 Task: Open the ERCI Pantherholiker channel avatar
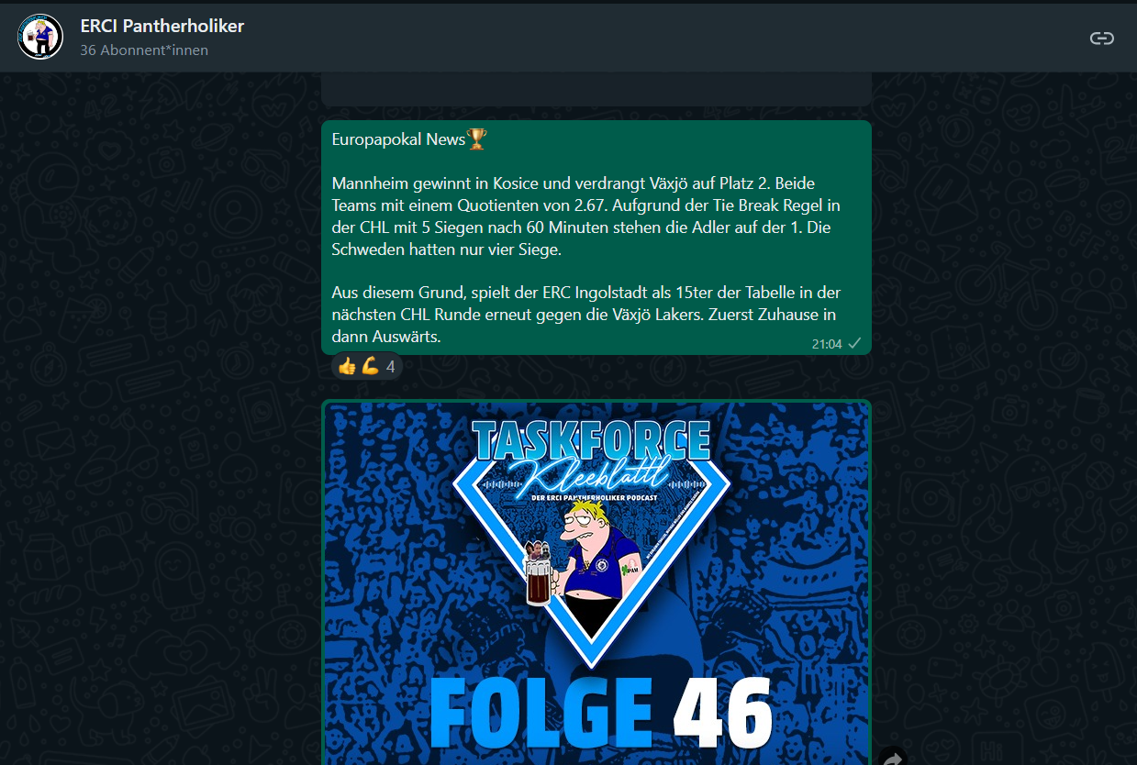pos(40,37)
